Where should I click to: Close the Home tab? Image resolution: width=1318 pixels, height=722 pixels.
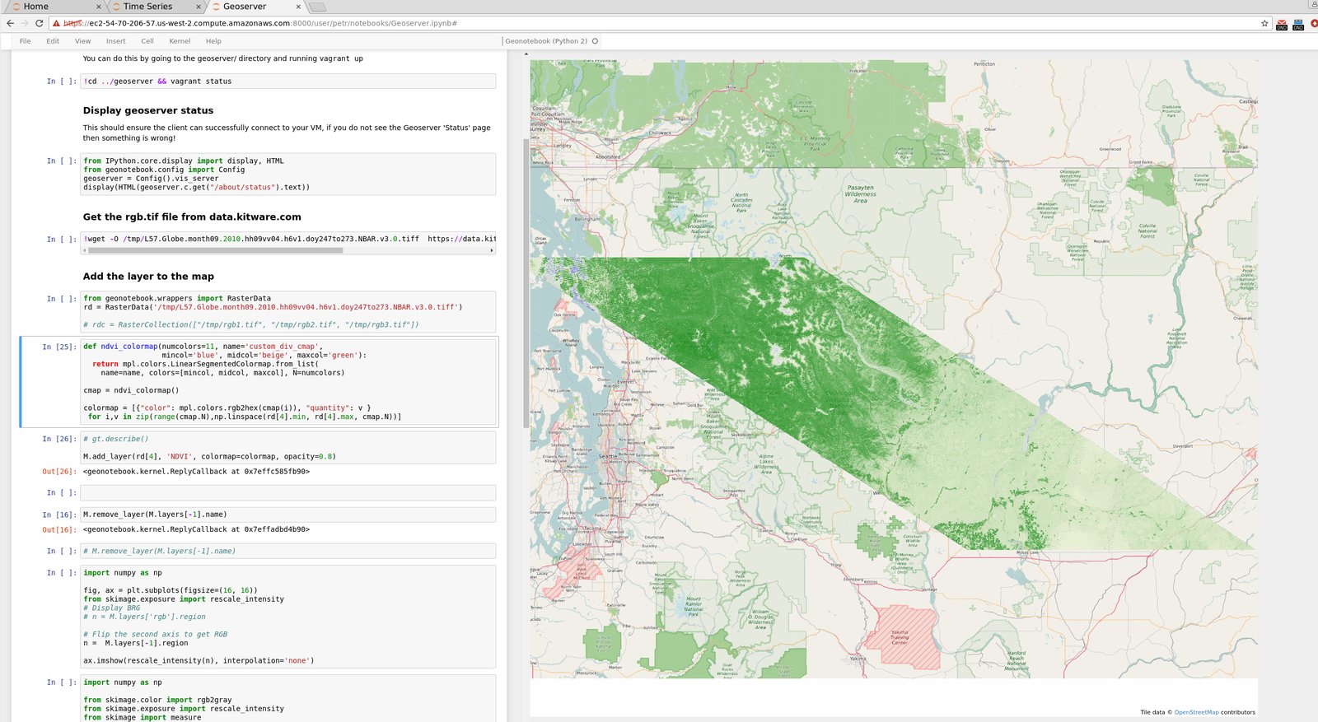(99, 7)
